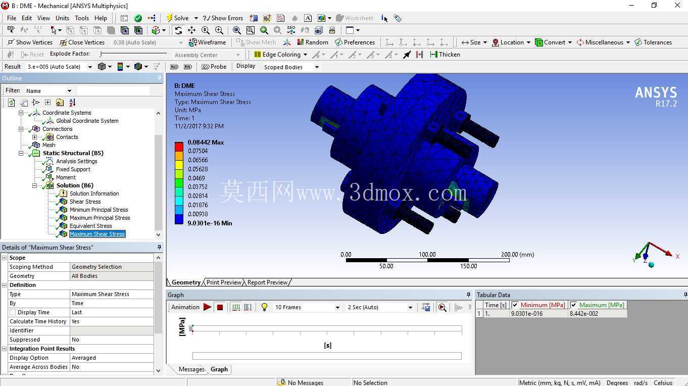Image resolution: width=688 pixels, height=386 pixels.
Task: Toggle Maximum [MPa] column checkbox
Action: click(573, 305)
